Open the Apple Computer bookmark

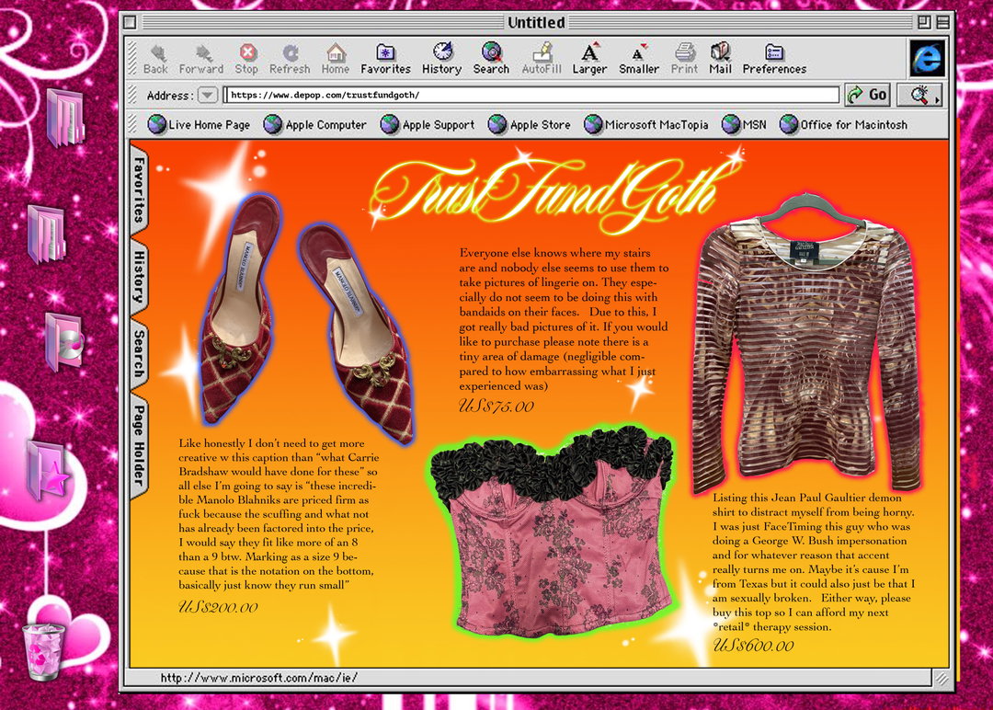coord(314,125)
